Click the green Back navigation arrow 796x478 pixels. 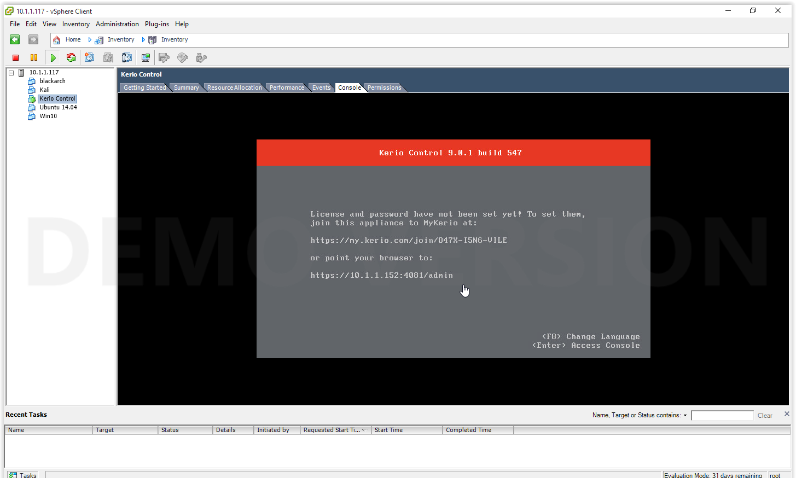[15, 39]
